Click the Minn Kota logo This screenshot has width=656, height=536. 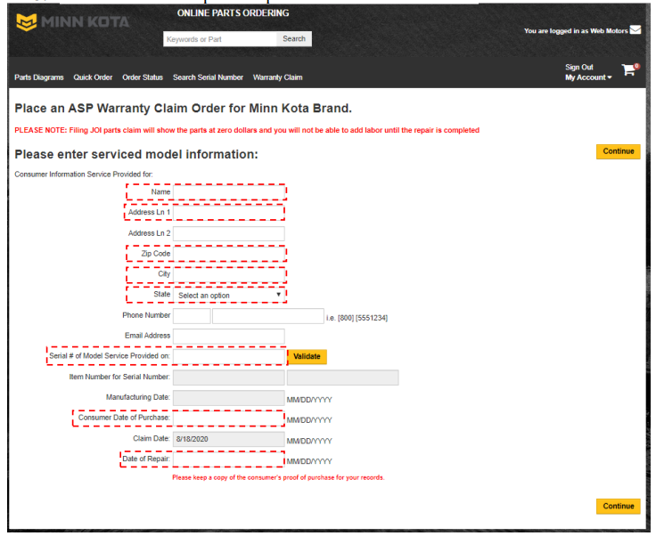coord(72,22)
